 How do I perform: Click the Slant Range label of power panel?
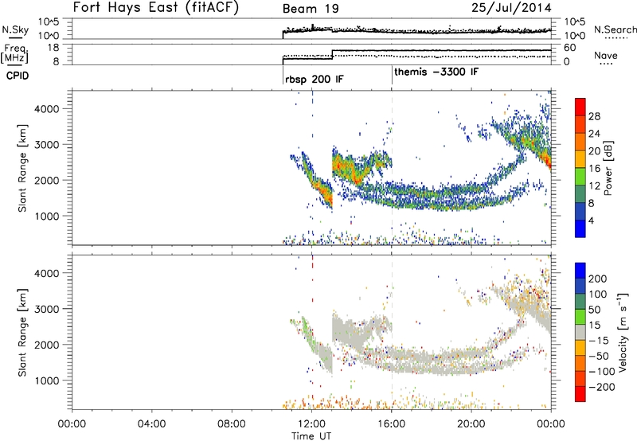22,168
